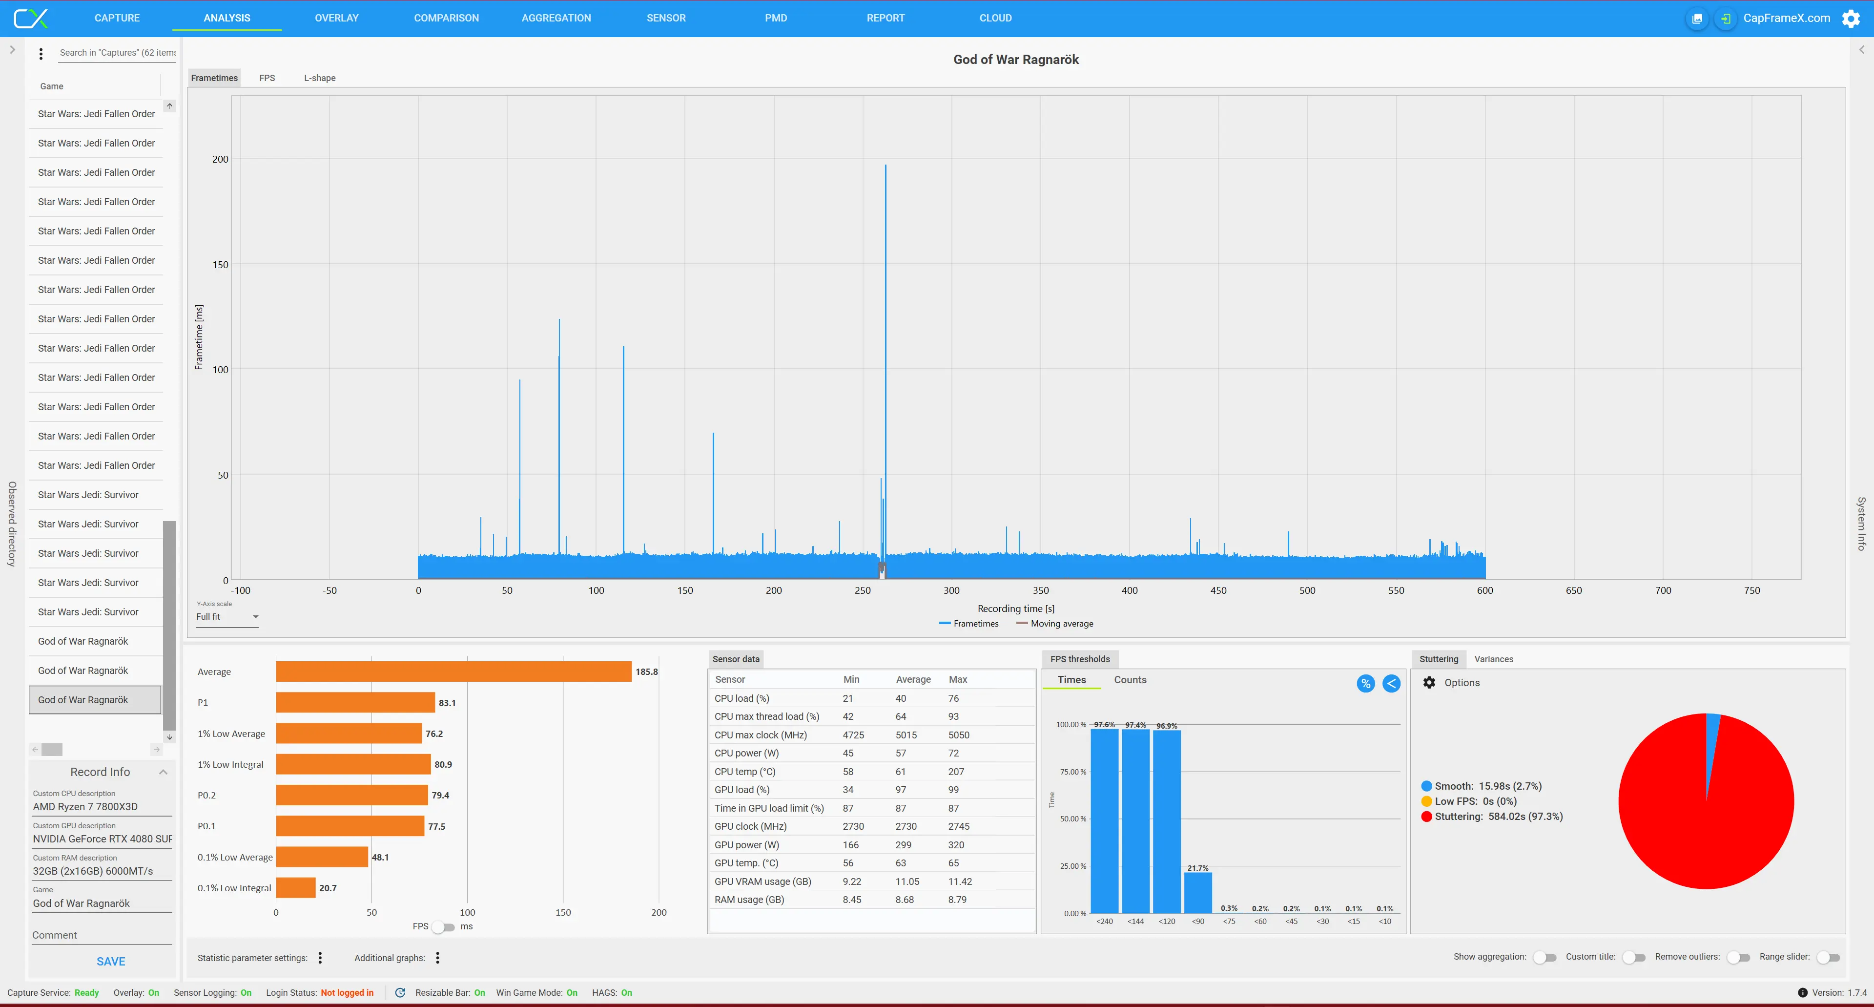This screenshot has width=1874, height=1007.
Task: Open the stuttering Options gear
Action: click(1429, 683)
